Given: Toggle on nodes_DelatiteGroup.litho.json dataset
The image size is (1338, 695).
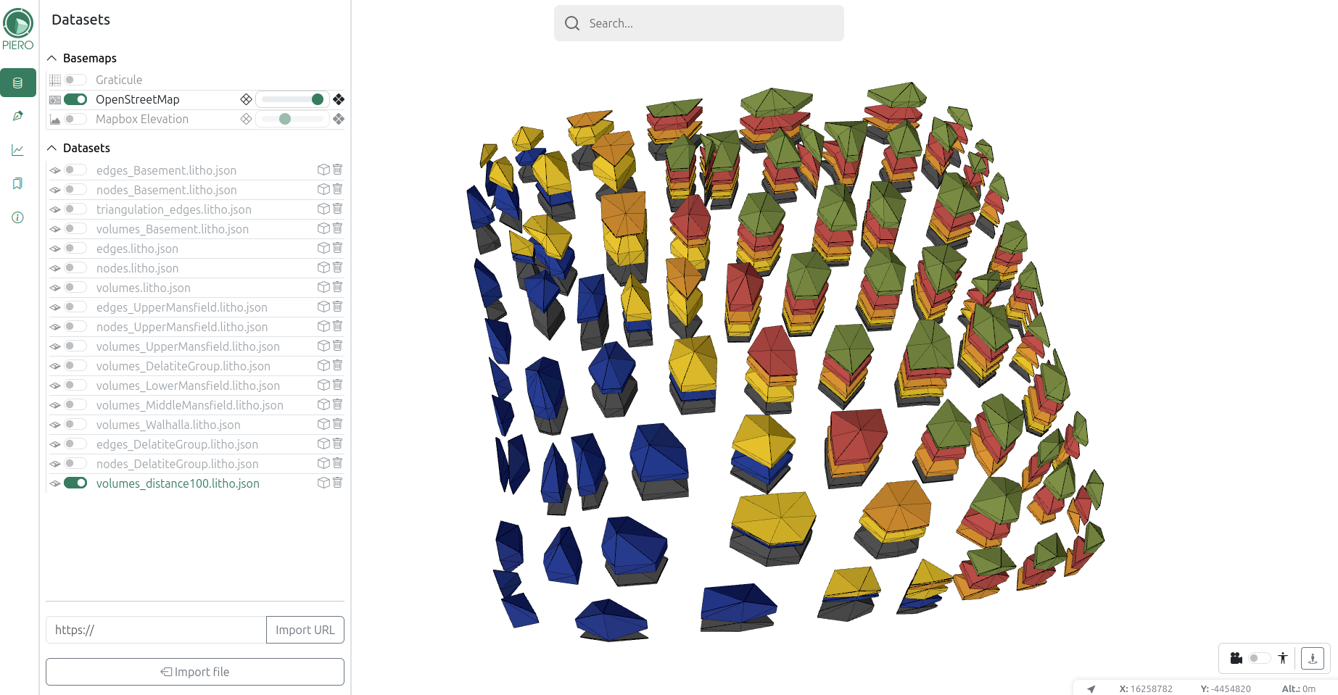Looking at the screenshot, I should coord(75,463).
